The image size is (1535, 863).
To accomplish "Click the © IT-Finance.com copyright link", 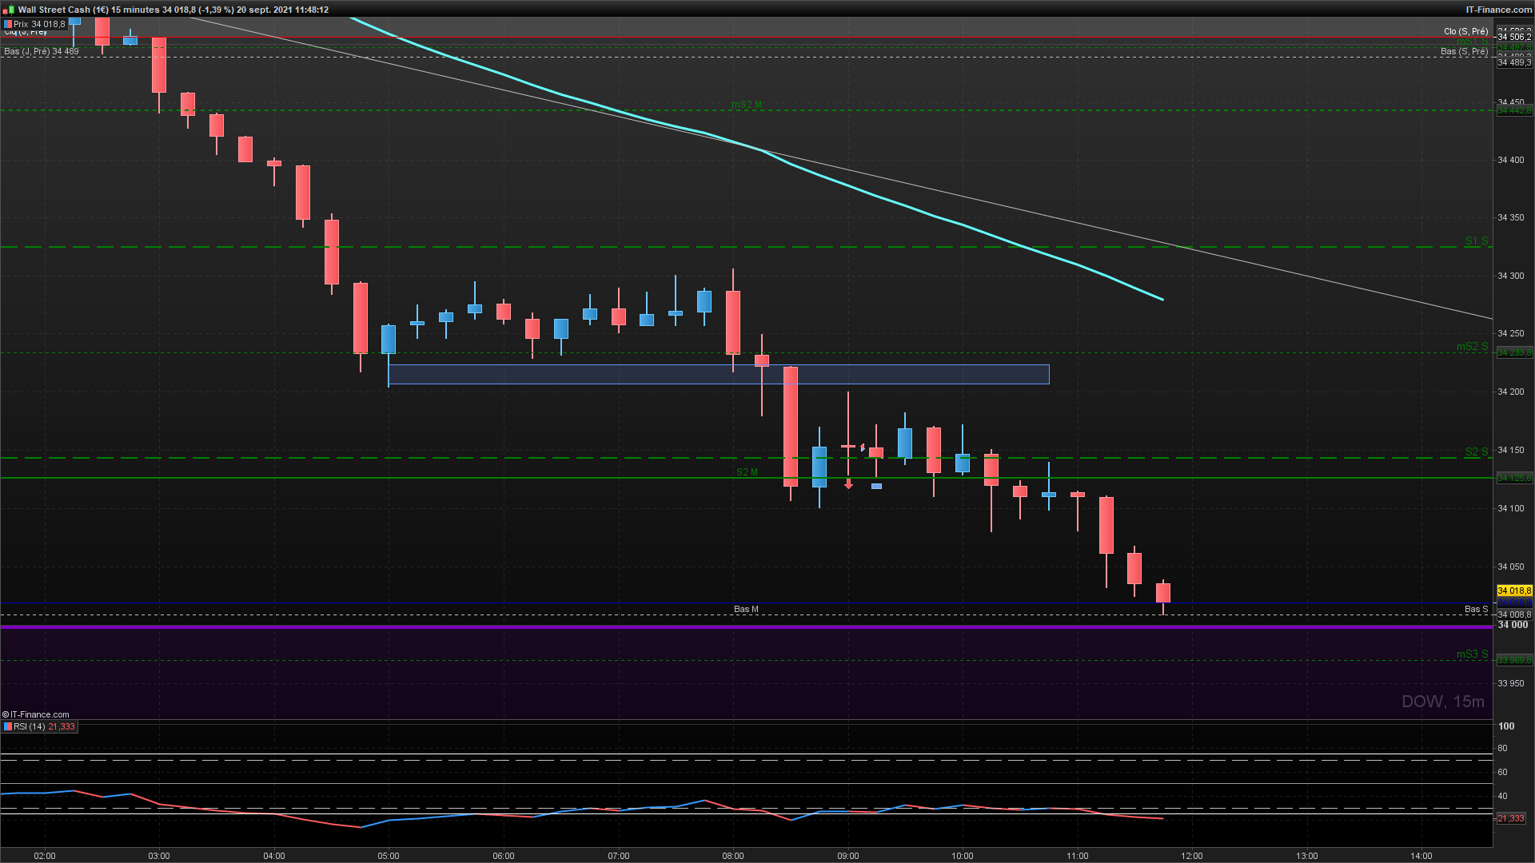I will [x=35, y=714].
